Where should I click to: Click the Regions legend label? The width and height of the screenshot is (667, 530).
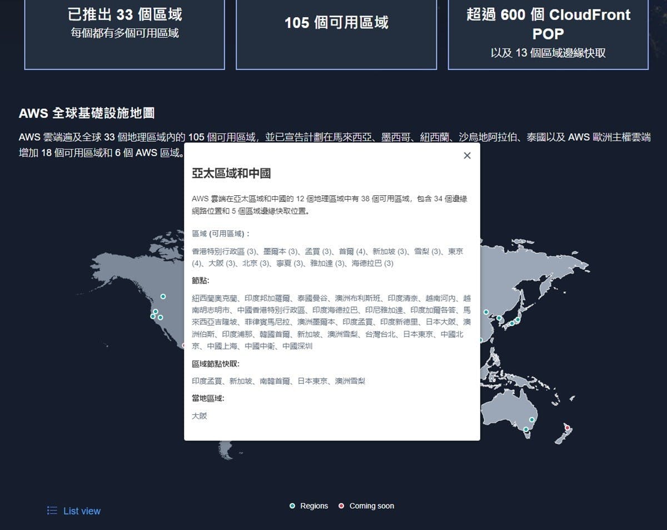314,506
